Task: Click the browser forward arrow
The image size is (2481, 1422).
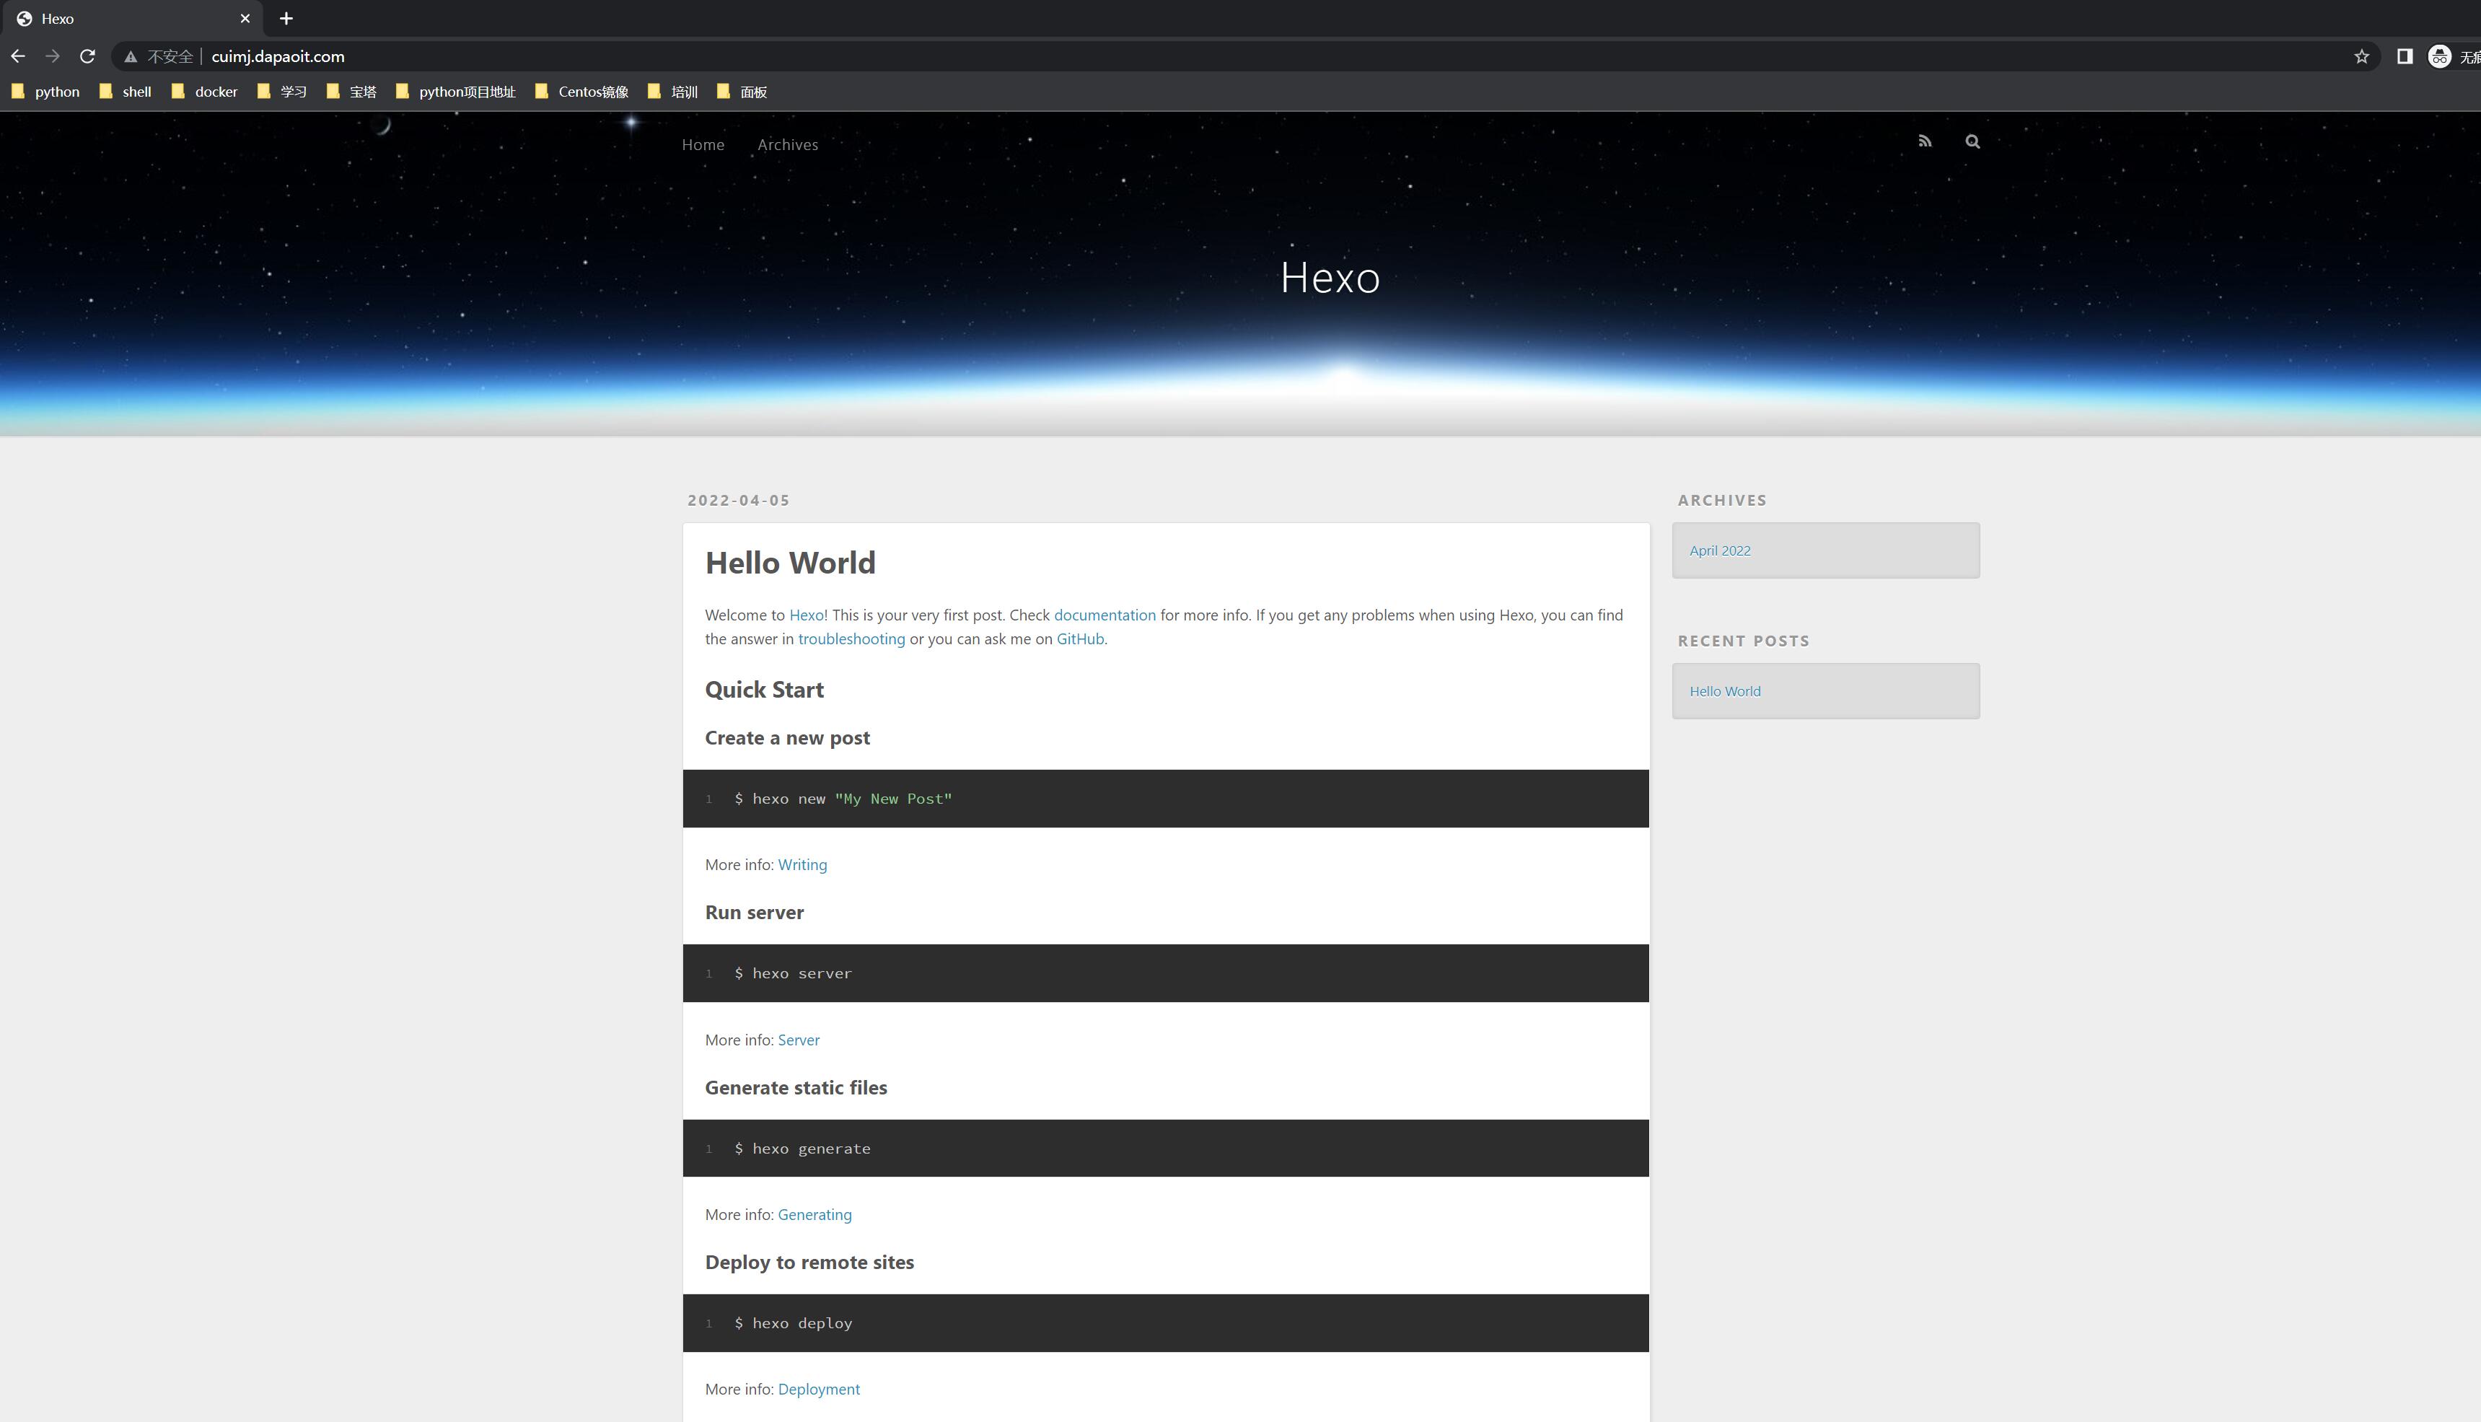Action: [x=53, y=57]
